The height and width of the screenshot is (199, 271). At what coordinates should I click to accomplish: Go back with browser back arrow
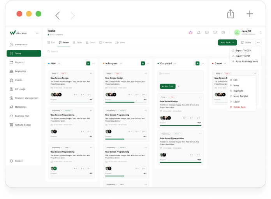(x=58, y=16)
